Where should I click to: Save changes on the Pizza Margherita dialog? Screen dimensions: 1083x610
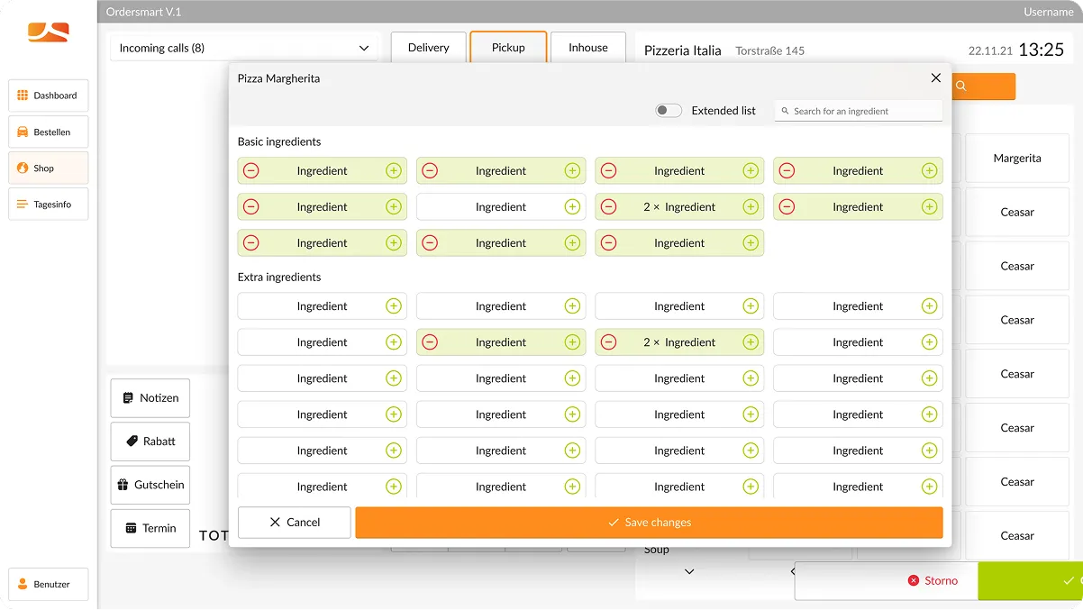[x=649, y=522]
